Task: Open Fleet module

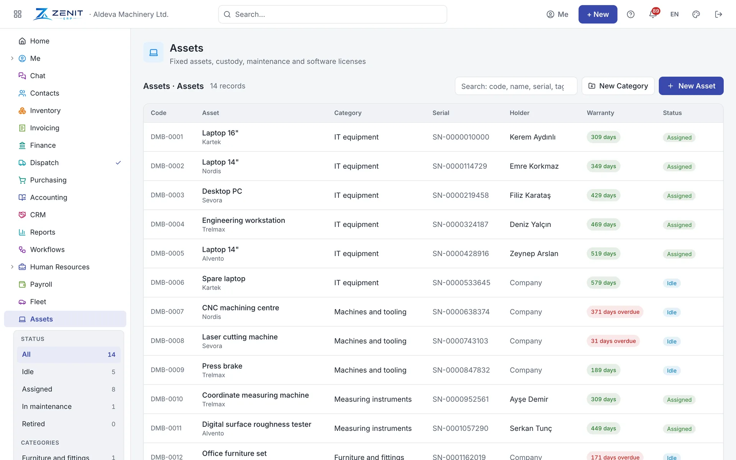Action: coord(65,302)
